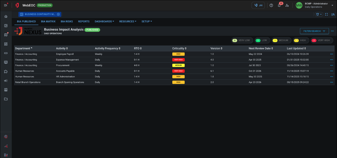This screenshot has height=158, width=337.
Task: Open the maps icon in sidebar
Action: point(6,35)
